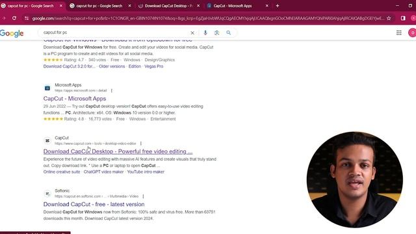
Task: Bookmark this page with the star icon
Action: tap(389, 18)
